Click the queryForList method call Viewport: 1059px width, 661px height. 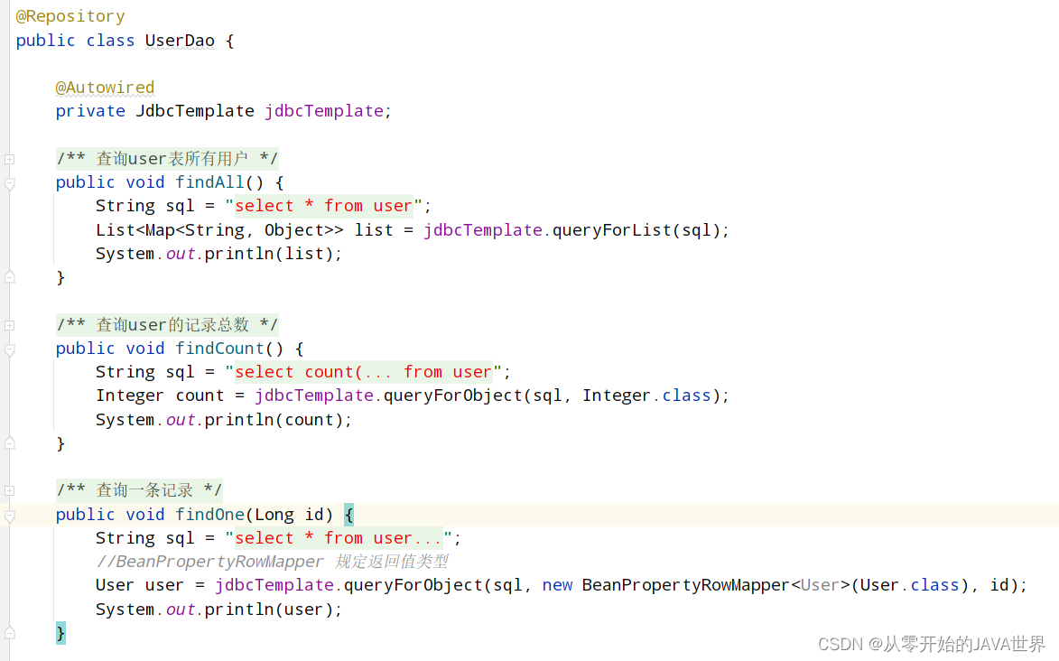click(x=612, y=230)
